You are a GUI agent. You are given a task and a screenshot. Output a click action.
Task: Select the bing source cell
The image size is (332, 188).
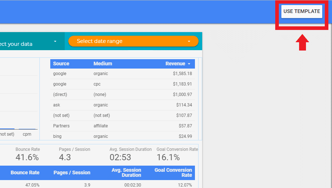57,136
